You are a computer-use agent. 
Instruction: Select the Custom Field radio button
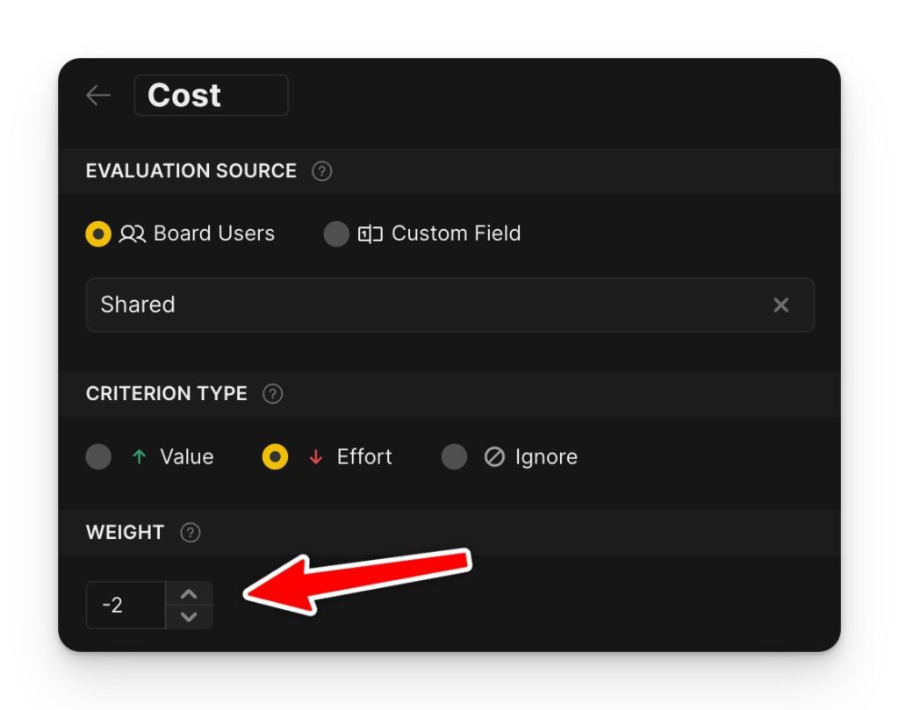(x=336, y=234)
